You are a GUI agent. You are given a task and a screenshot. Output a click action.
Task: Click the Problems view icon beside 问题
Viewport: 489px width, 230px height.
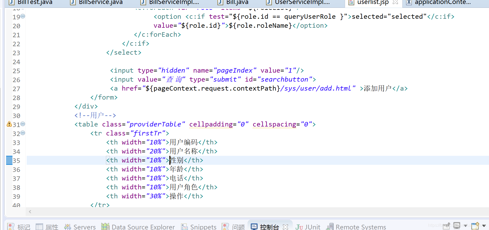pyautogui.click(x=225, y=227)
